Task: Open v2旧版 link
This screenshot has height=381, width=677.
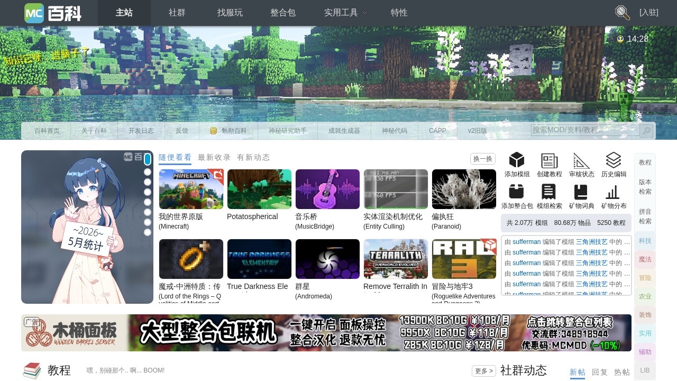Action: (x=477, y=131)
